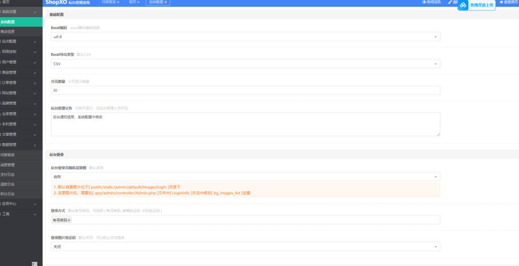
Task: Close the 问答留言 tab
Action: tap(118, 3)
